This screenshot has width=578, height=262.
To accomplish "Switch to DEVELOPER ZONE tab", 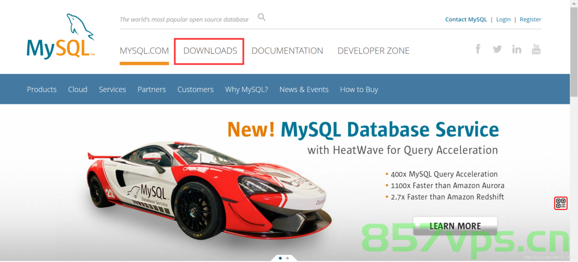I will 373,51.
